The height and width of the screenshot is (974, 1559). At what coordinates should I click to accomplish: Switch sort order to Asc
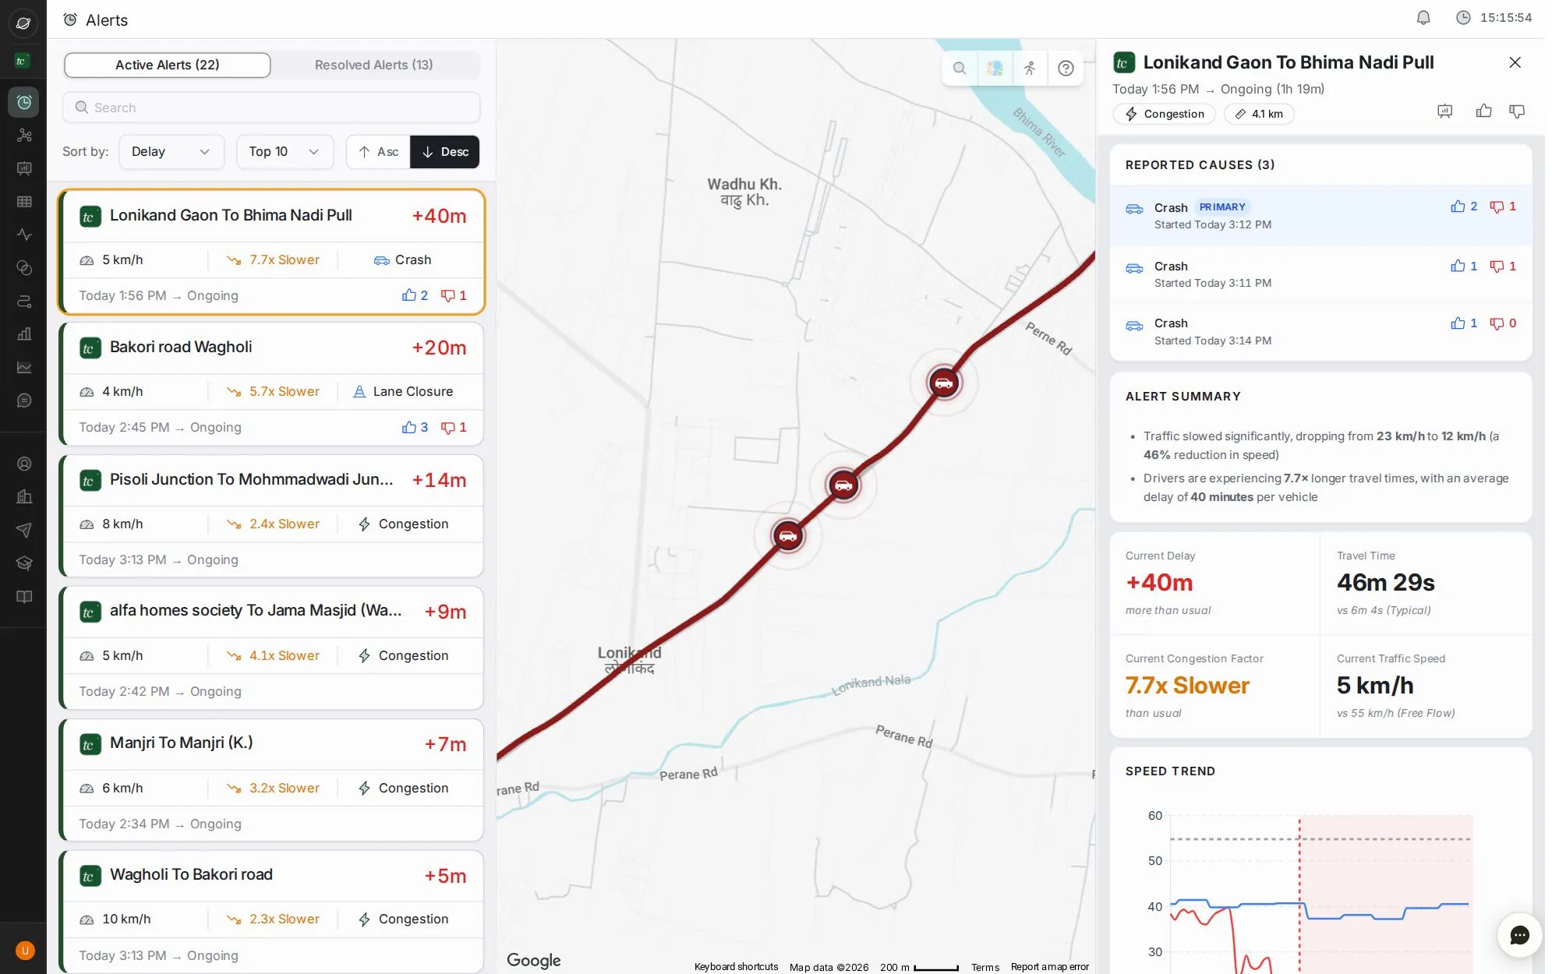click(378, 152)
